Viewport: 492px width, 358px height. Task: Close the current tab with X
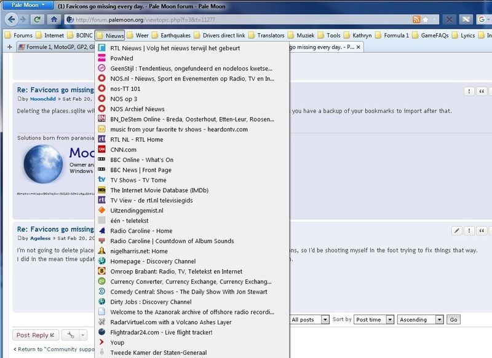pyautogui.click(x=359, y=47)
